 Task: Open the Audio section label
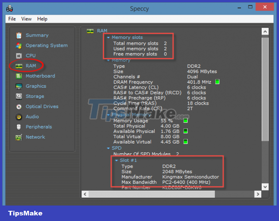click(x=32, y=116)
